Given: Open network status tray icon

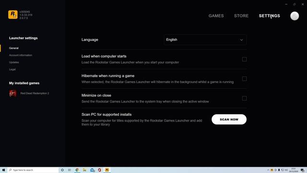Looking at the screenshot, I should click(283, 170).
